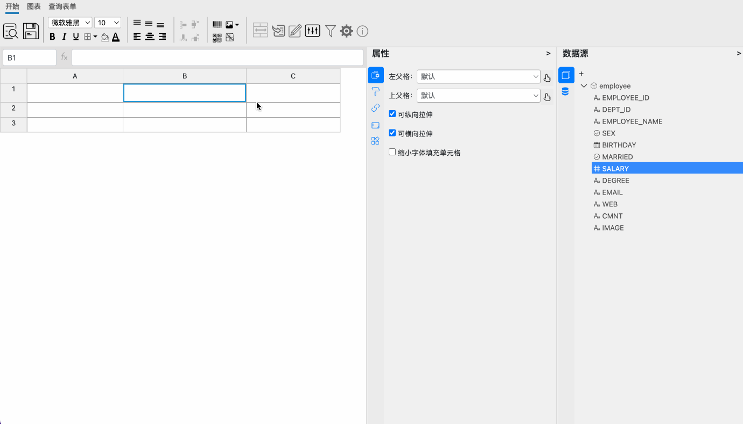Click the icon between merge cells and edit pencil

[x=278, y=31]
